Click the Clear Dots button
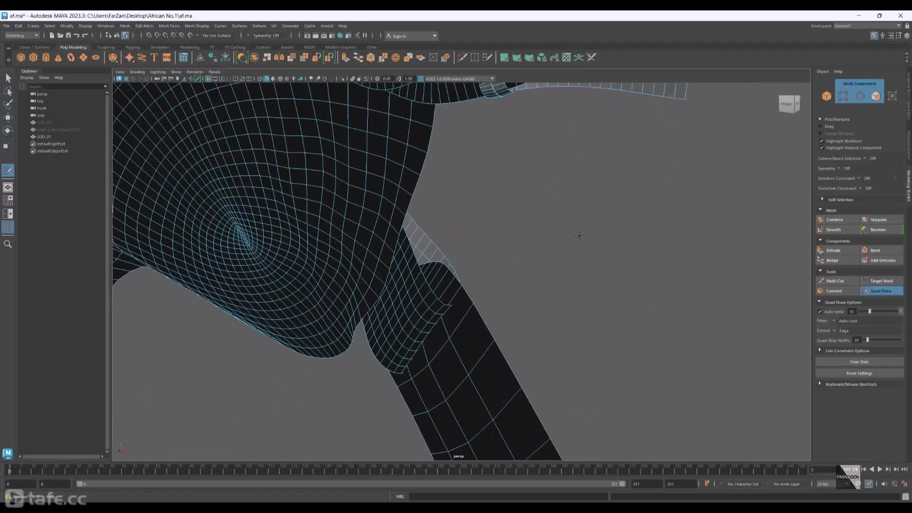This screenshot has width=912, height=513. pyautogui.click(x=859, y=362)
